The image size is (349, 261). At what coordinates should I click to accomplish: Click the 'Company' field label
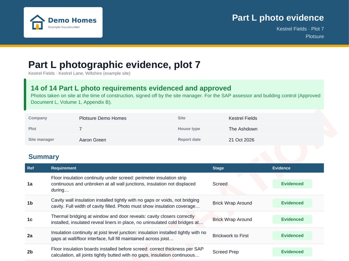tap(38, 118)
